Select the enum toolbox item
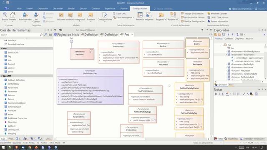The image size is (267, 150). pos(10,115)
